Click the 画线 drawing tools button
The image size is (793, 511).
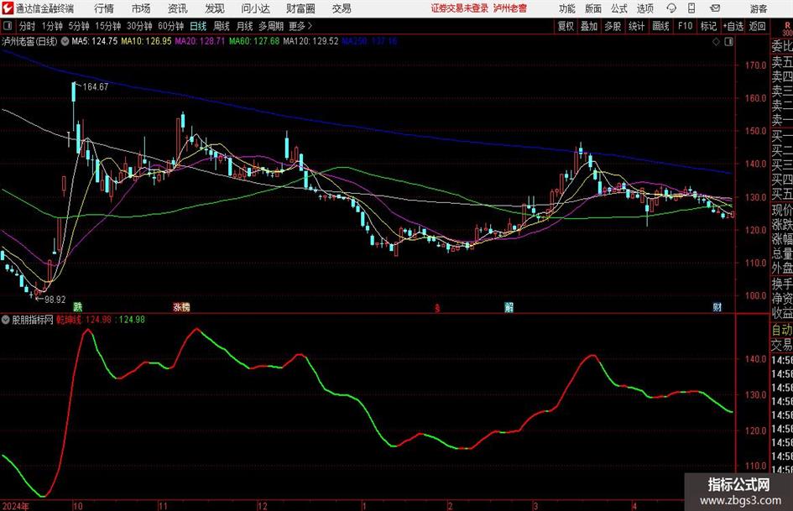click(660, 26)
